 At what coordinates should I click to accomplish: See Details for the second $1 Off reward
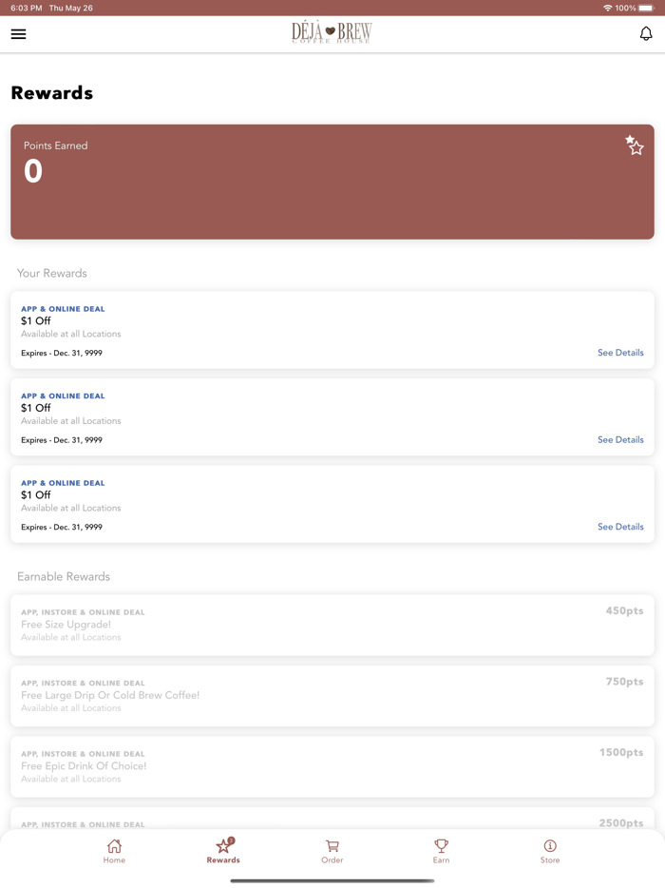point(620,440)
